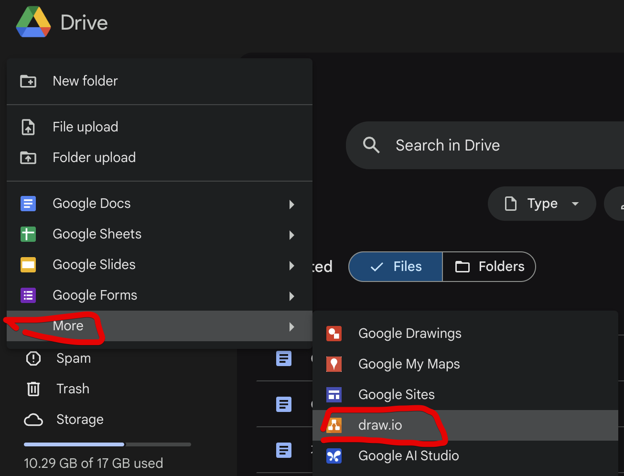Click the Google My Maps icon
Viewport: 624px width, 476px height.
tap(334, 364)
